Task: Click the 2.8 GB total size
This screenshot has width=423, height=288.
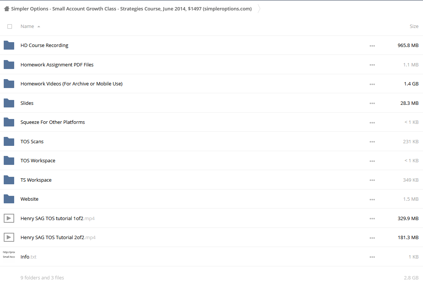Action: point(411,278)
